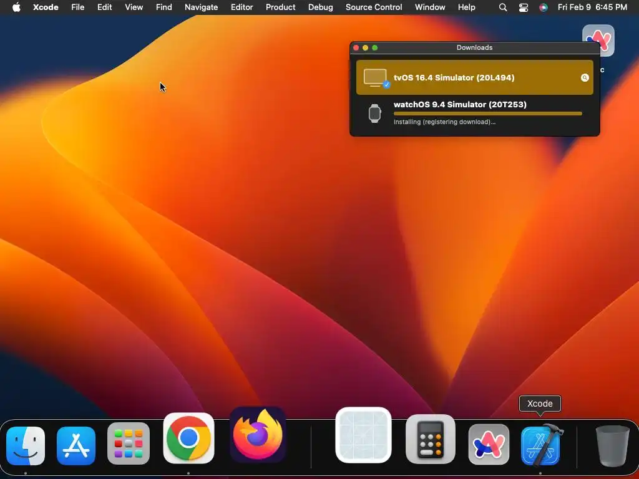The width and height of the screenshot is (639, 479).
Task: Open the Apple menu
Action: click(16, 7)
